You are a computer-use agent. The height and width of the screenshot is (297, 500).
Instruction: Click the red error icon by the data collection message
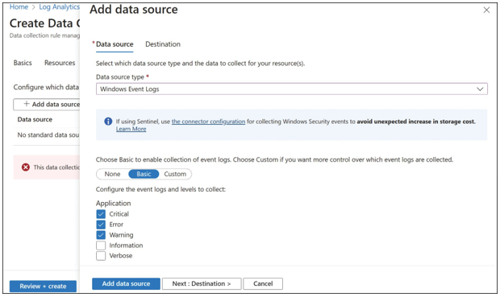pyautogui.click(x=26, y=167)
